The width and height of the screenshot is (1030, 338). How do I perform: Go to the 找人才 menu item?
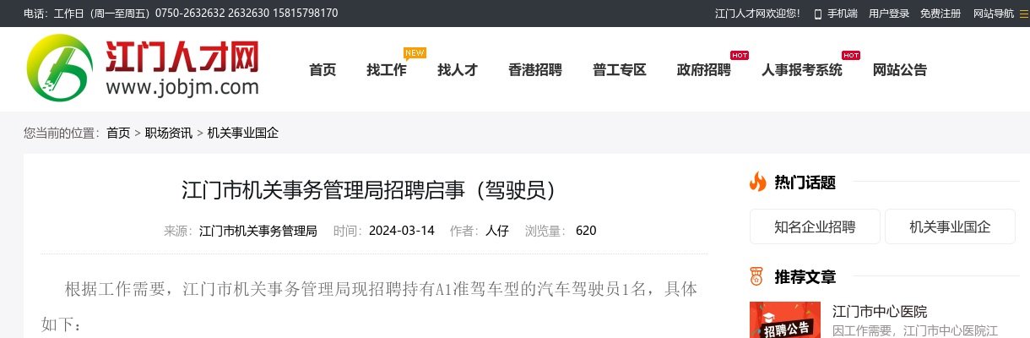pos(458,70)
